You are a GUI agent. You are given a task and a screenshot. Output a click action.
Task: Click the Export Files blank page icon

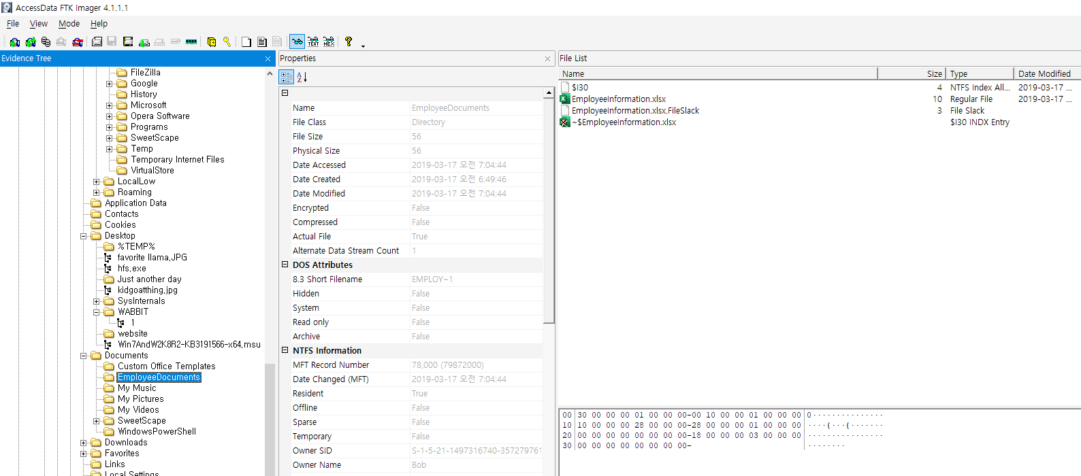click(x=246, y=41)
